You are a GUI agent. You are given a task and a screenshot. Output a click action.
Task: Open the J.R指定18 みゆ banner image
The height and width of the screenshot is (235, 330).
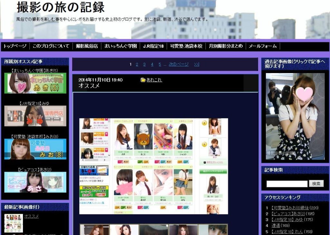click(x=35, y=116)
